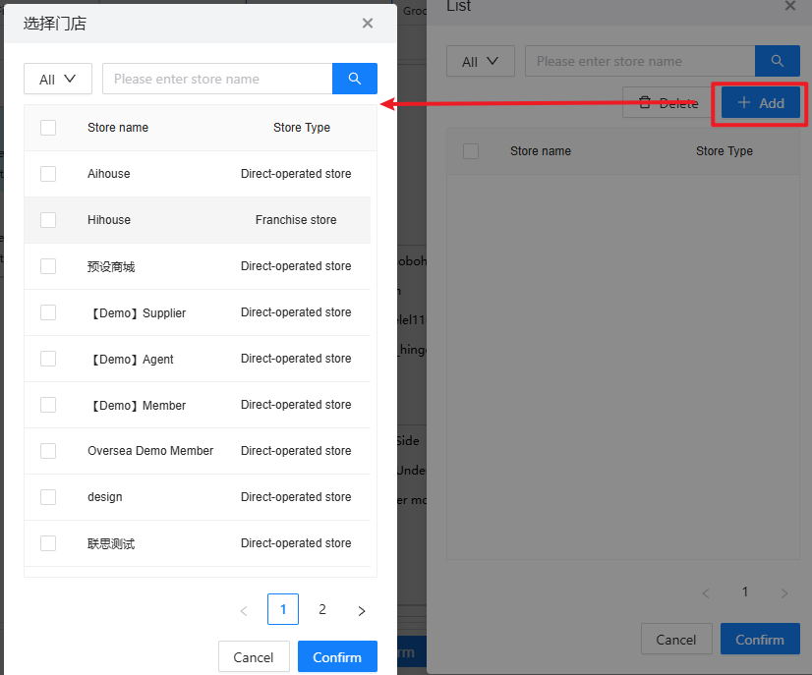The image size is (812, 675).
Task: Cancel the store selection dialog
Action: point(254,656)
